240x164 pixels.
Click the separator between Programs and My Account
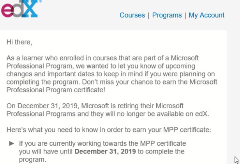[x=185, y=15]
